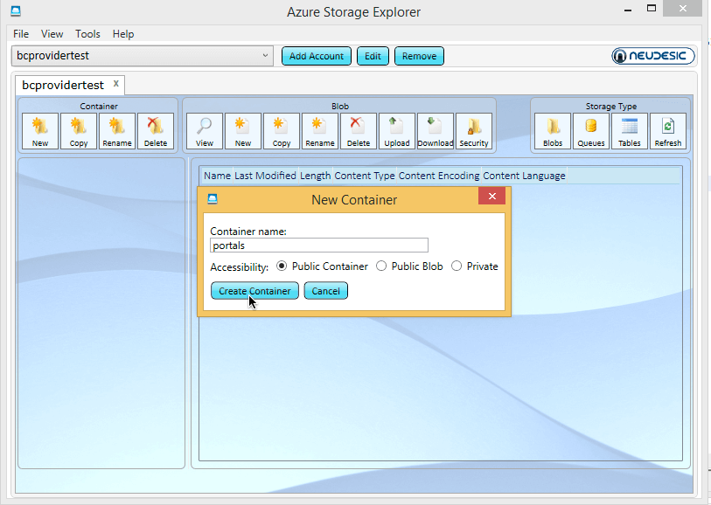Screen dimensions: 711x505
Task: Click the Copy blob icon
Action: [x=282, y=131]
